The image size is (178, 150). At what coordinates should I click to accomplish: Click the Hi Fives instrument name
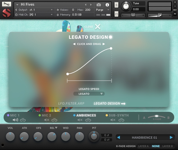coord(28,5)
